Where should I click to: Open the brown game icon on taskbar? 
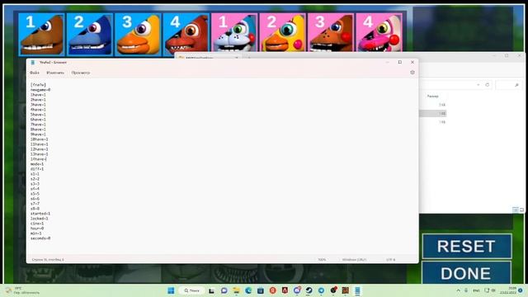pyautogui.click(x=345, y=290)
